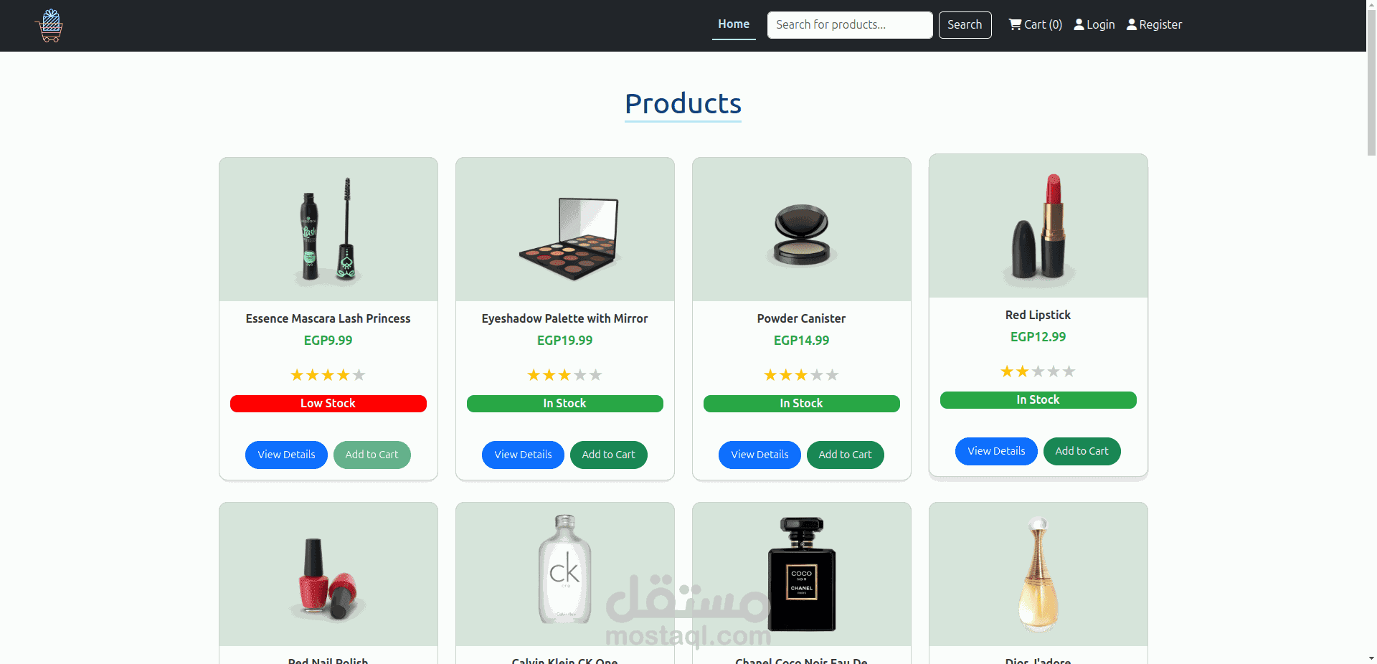This screenshot has height=664, width=1377.
Task: Click the EGP14.99 price
Action: tap(801, 341)
